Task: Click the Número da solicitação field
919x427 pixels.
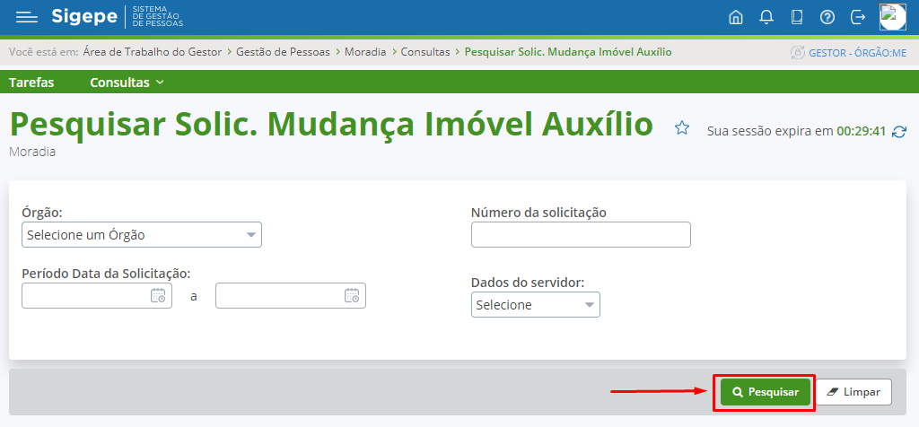Action: tap(581, 234)
